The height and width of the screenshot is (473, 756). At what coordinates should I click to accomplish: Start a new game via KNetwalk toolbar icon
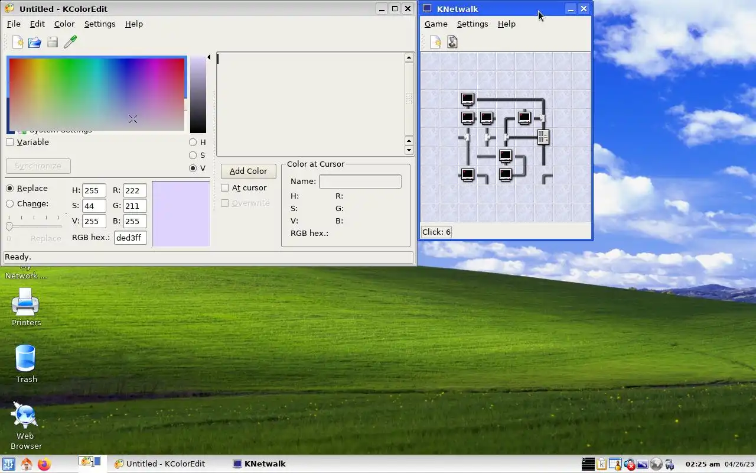point(435,42)
